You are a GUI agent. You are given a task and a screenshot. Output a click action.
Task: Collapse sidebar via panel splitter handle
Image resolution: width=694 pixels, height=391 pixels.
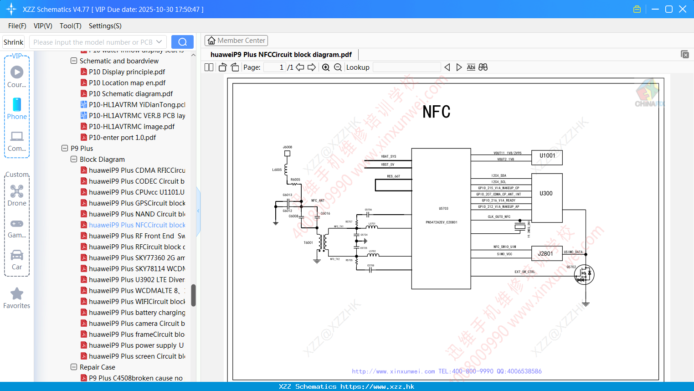point(198,211)
